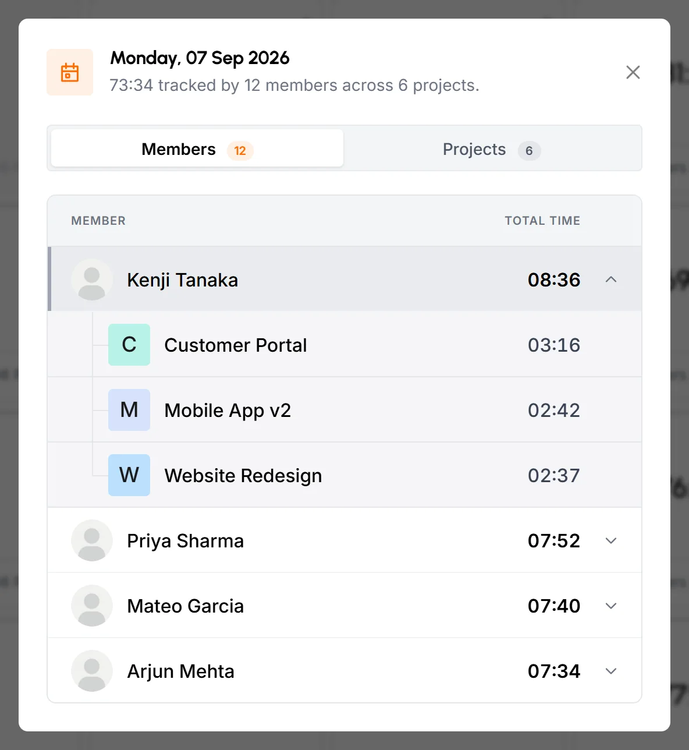
Task: Click the Priya Sharma name
Action: click(186, 541)
